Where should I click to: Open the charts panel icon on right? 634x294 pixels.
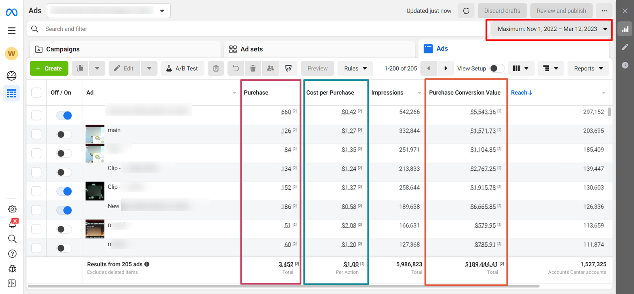click(625, 29)
